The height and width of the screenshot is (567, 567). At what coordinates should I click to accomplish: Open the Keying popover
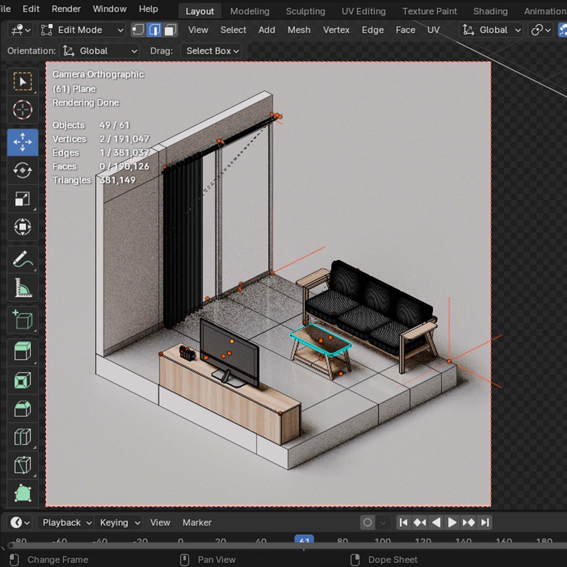pyautogui.click(x=119, y=522)
